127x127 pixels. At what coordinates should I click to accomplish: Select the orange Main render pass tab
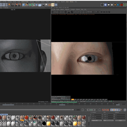[x=73, y=100]
